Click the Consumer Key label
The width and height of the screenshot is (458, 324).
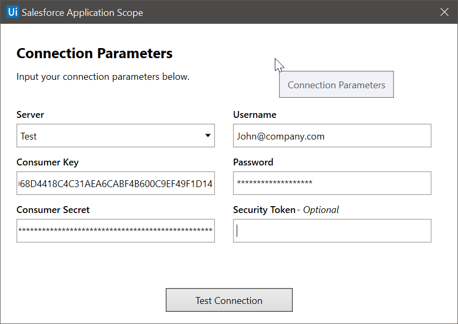click(x=47, y=162)
